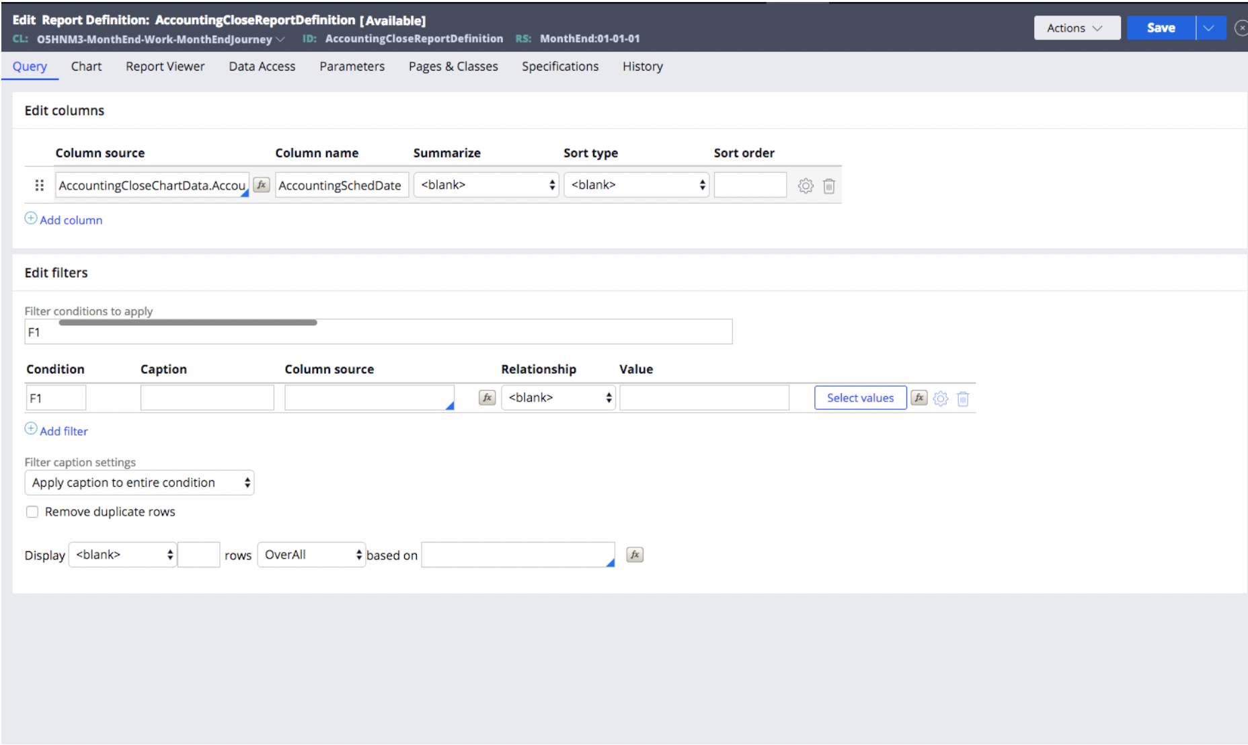Open the Sort type dropdown
Image resolution: width=1248 pixels, height=745 pixels.
coord(636,185)
